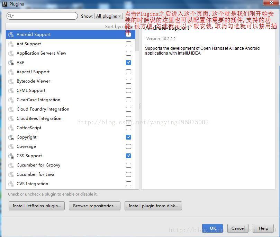This screenshot has width=280, height=237.
Task: Click the Install plugin from disk button
Action: tap(153, 206)
